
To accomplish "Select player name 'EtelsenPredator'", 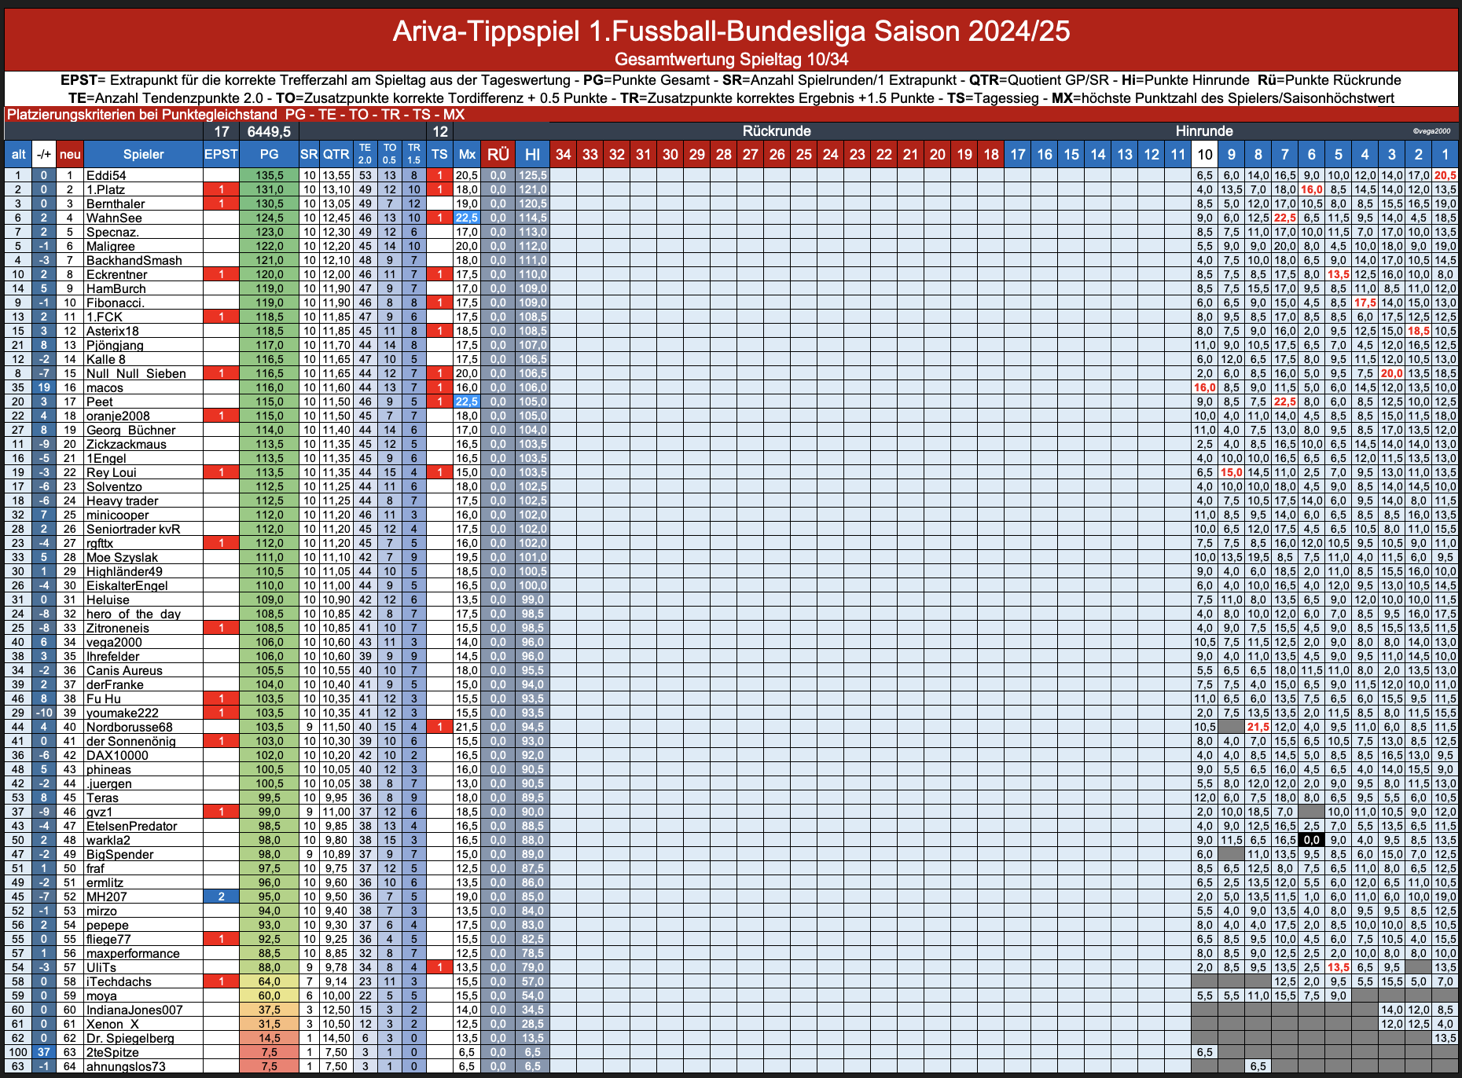I will pos(131,826).
